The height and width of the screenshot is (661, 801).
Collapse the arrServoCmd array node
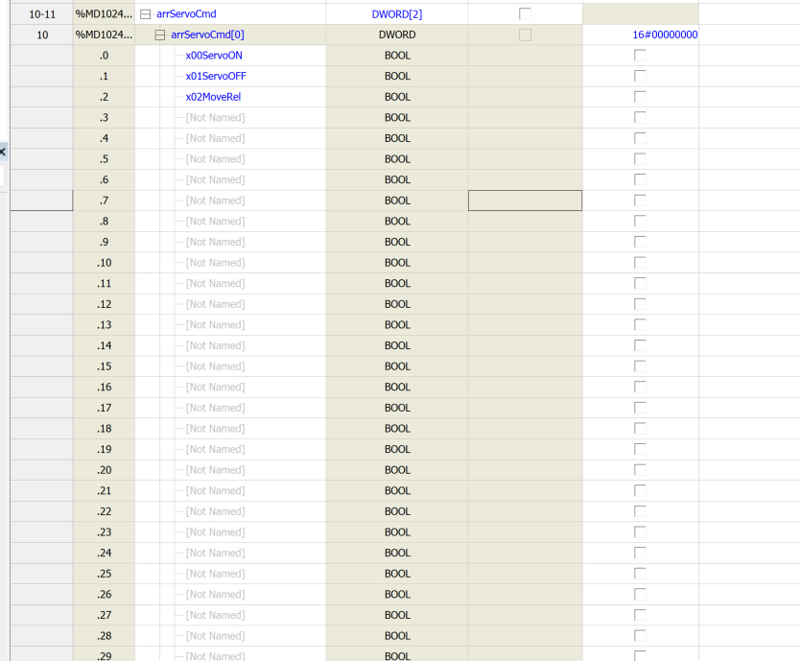[x=145, y=14]
